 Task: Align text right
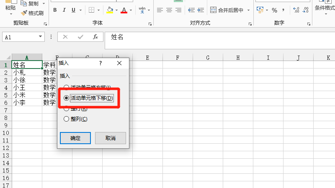tap(178, 10)
